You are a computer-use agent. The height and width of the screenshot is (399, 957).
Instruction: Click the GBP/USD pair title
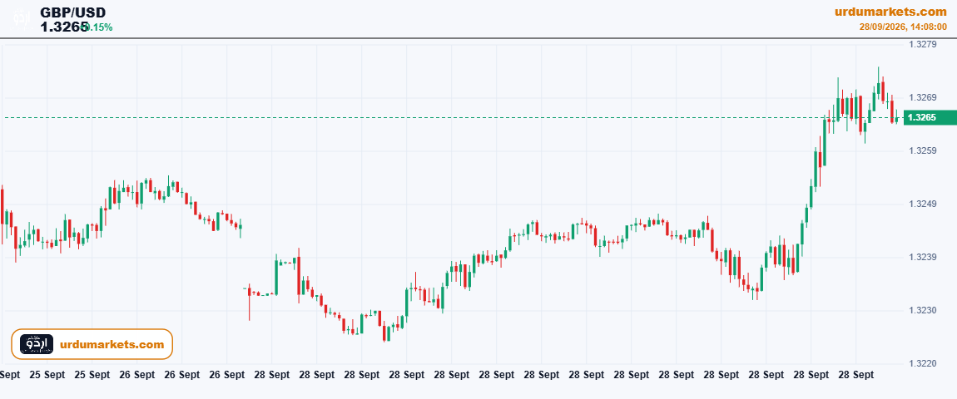click(x=72, y=12)
